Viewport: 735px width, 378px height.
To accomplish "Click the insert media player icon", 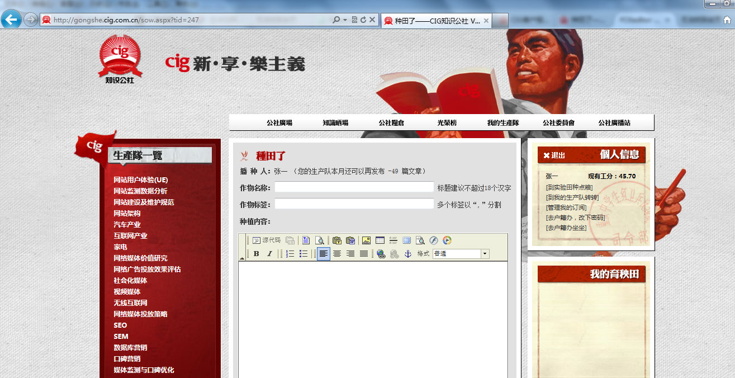I will [x=447, y=240].
